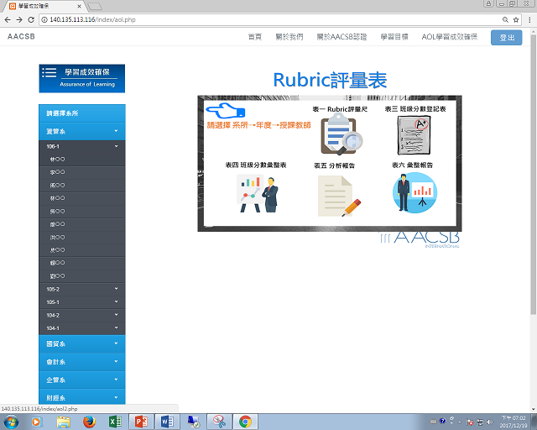Expand the 105-1 semester
Screen dimensions: 537x430
click(x=82, y=302)
